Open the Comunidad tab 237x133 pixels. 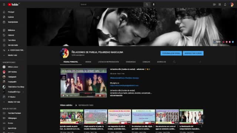[131, 62]
